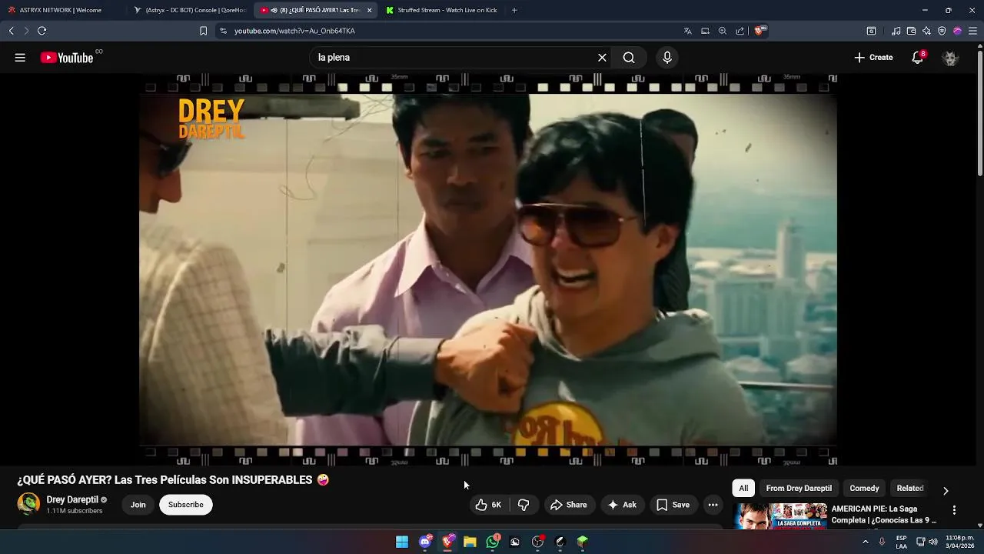Bookmark this page
984x554 pixels.
tap(203, 31)
